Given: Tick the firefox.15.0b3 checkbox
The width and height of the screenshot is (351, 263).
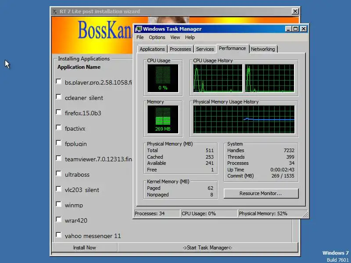Looking at the screenshot, I should 59,112.
